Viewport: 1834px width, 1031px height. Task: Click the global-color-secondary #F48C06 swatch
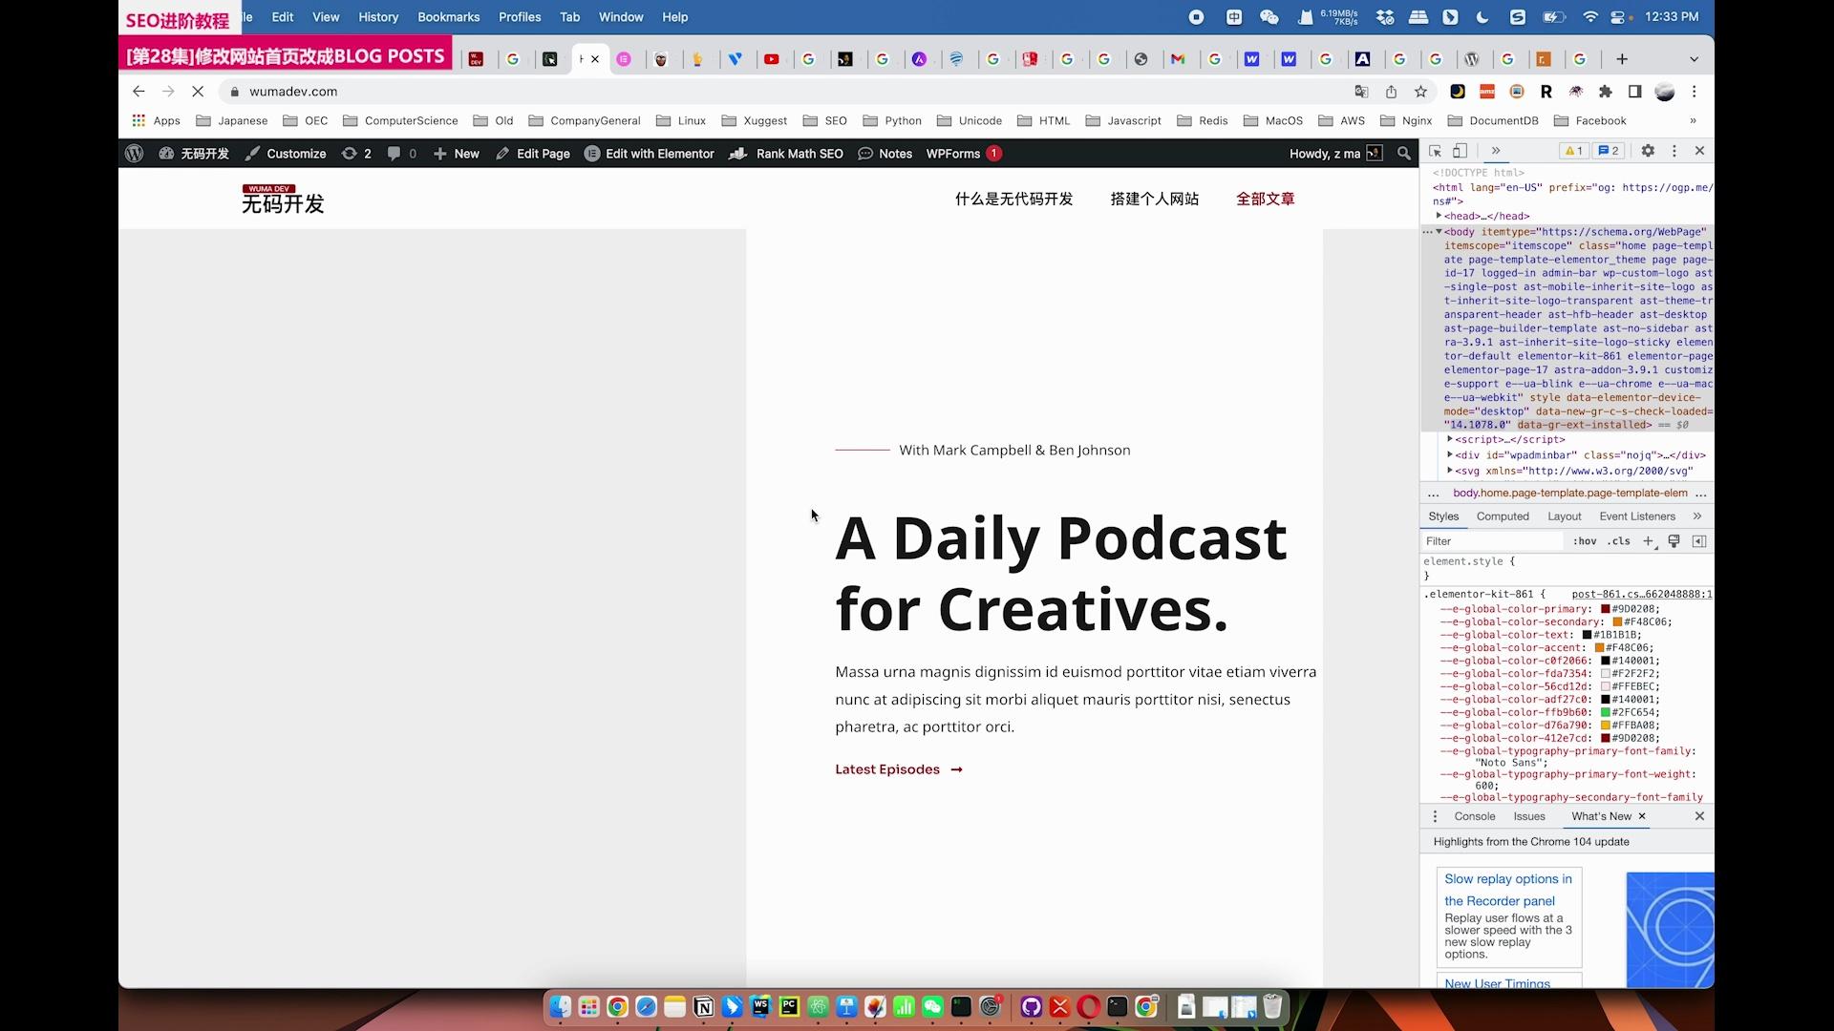[1618, 622]
